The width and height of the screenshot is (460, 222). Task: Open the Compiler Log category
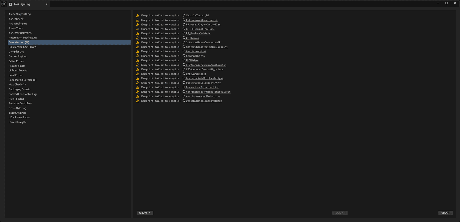click(69, 52)
